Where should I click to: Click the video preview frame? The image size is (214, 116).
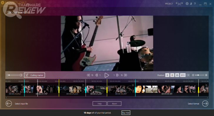[107, 43]
